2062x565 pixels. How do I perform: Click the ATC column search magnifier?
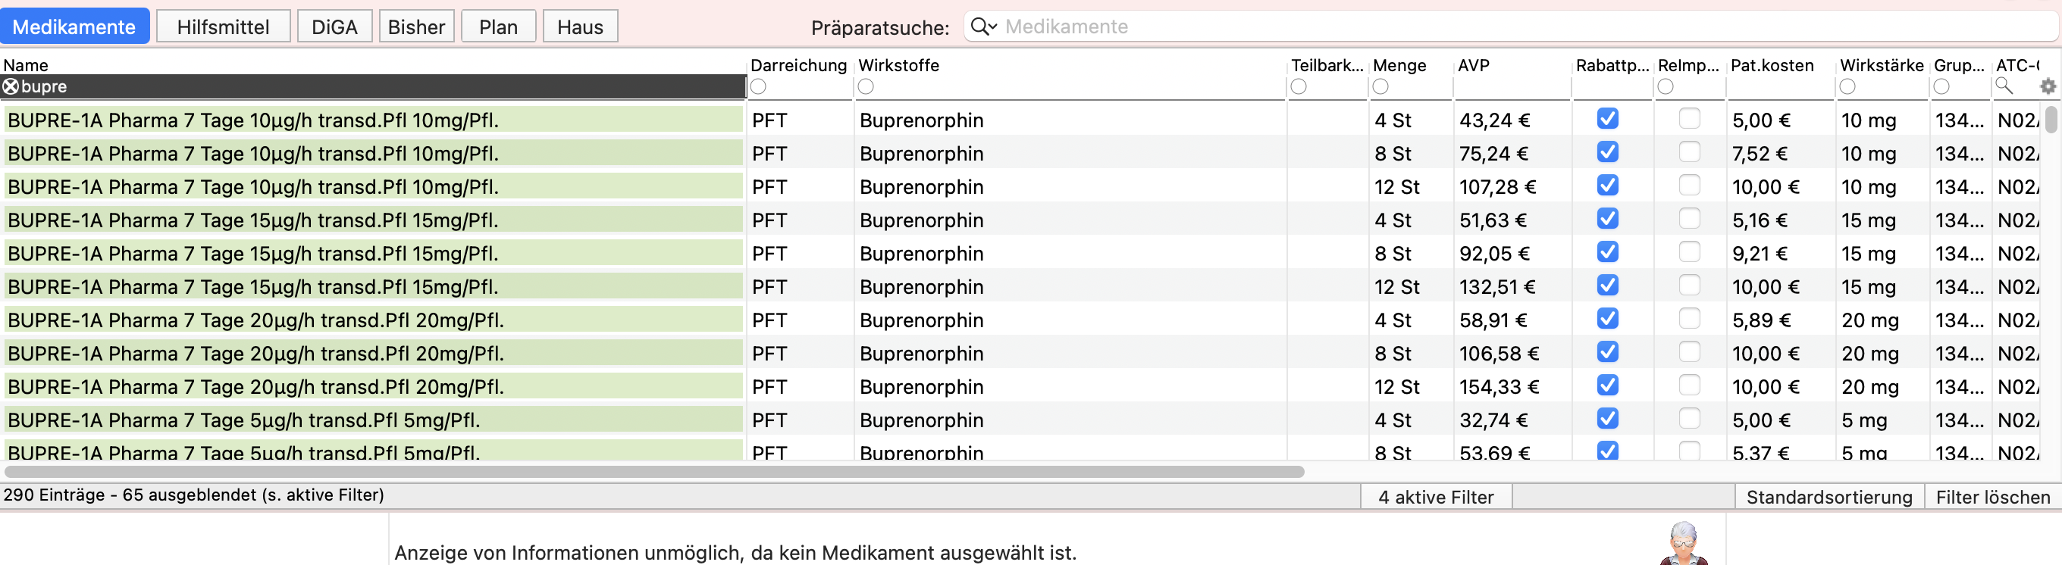(2004, 86)
